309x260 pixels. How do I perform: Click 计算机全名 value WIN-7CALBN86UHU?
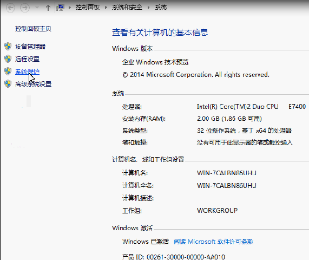click(226, 186)
